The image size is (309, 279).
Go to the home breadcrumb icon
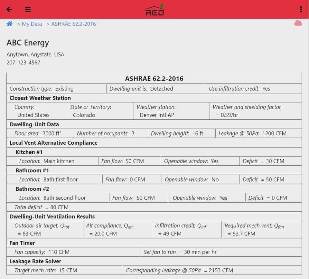point(9,24)
